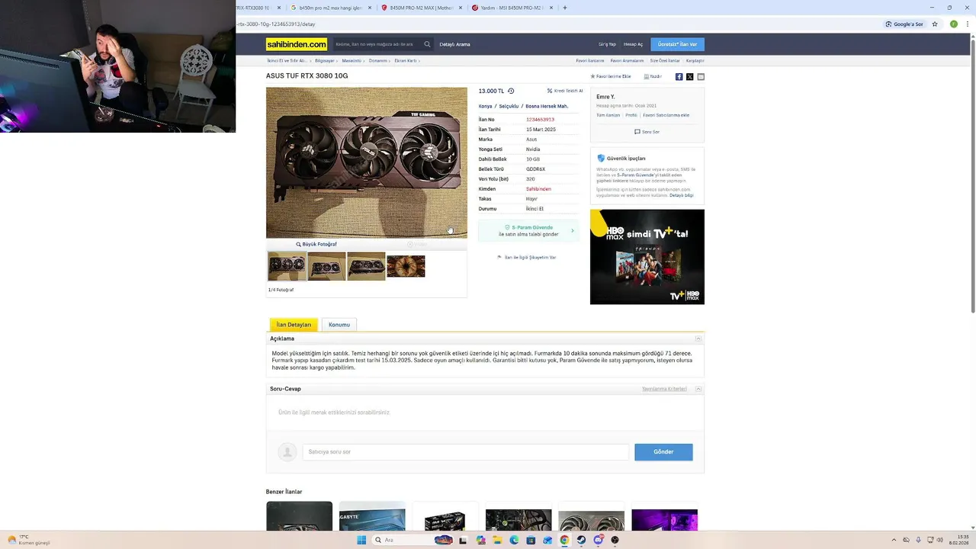Share listing via X icon
This screenshot has width=976, height=549.
pyautogui.click(x=689, y=76)
